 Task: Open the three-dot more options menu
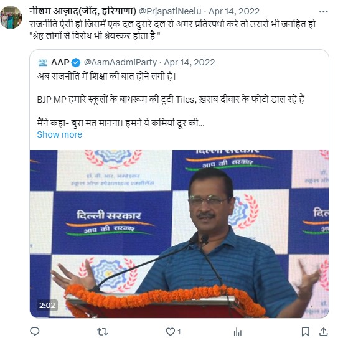click(x=323, y=12)
